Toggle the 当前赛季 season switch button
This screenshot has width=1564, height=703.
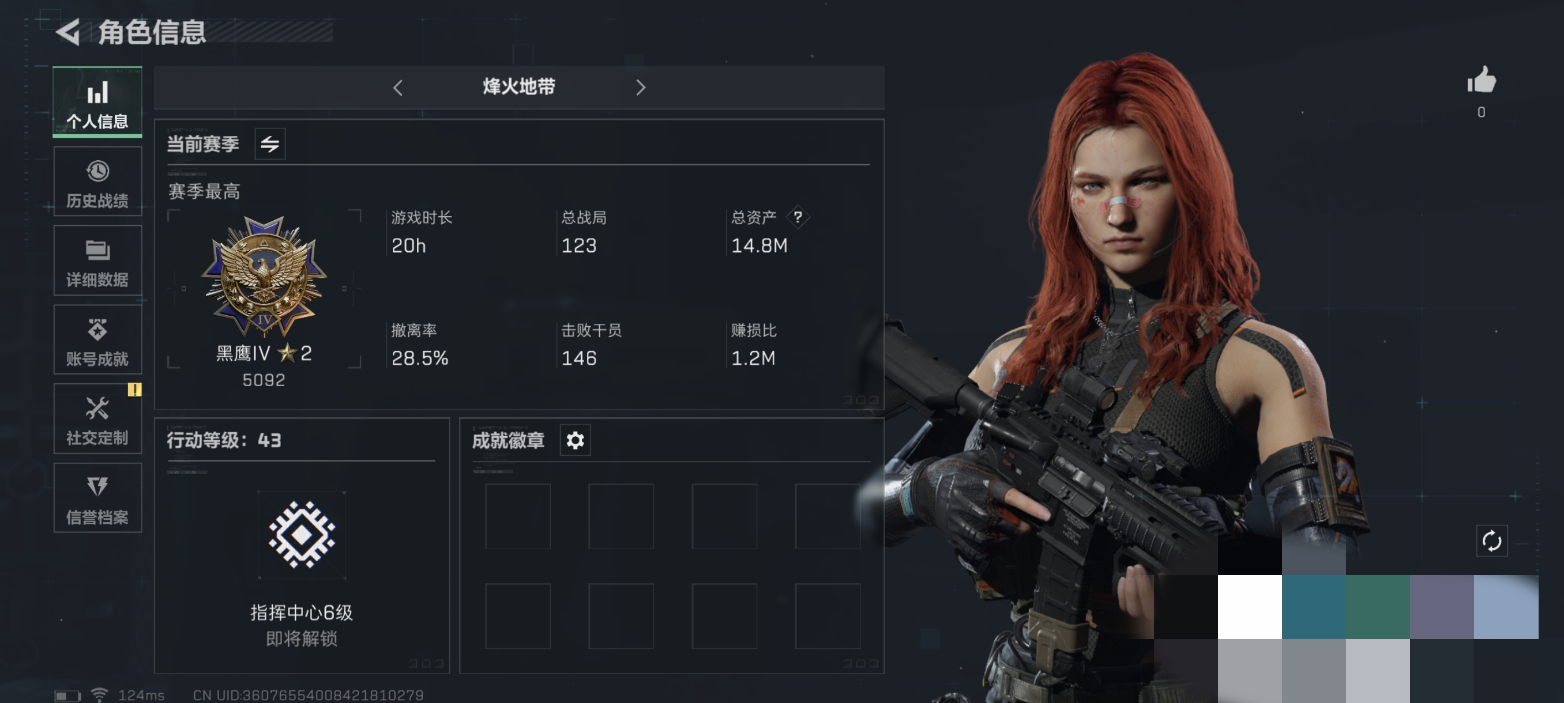pyautogui.click(x=270, y=143)
